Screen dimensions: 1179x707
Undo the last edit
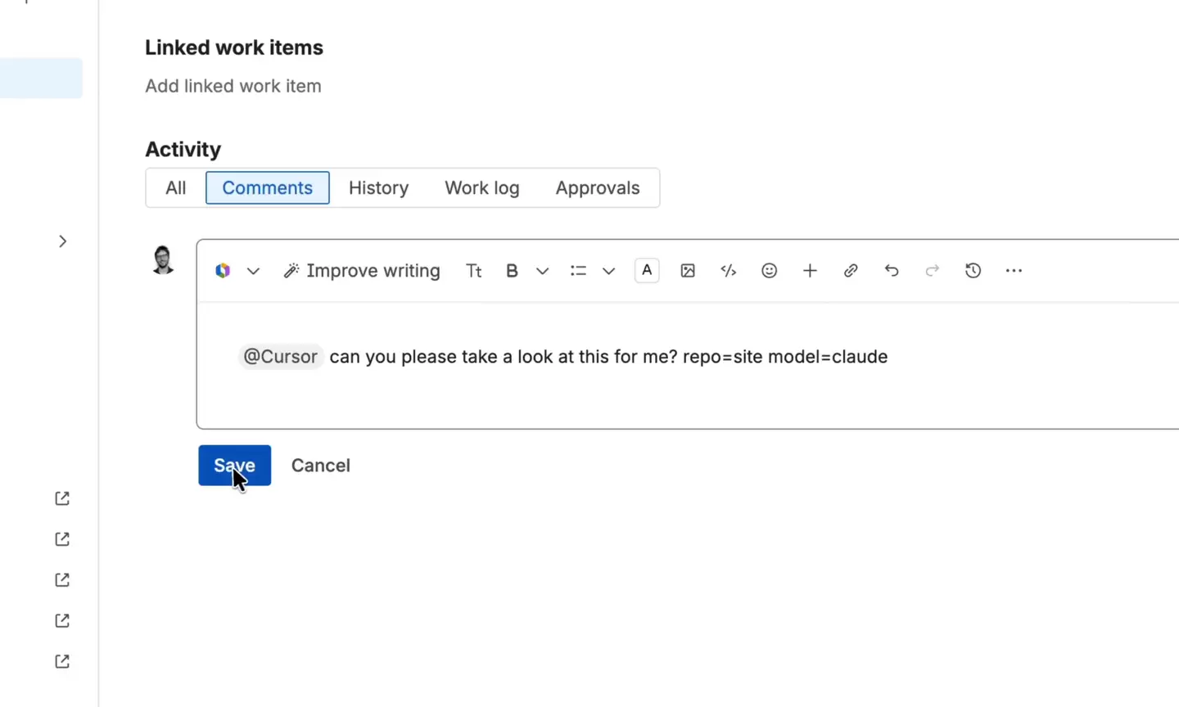point(892,271)
